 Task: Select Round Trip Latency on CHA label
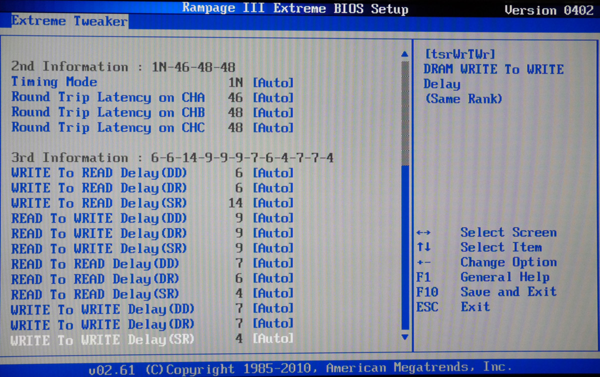[x=108, y=97]
